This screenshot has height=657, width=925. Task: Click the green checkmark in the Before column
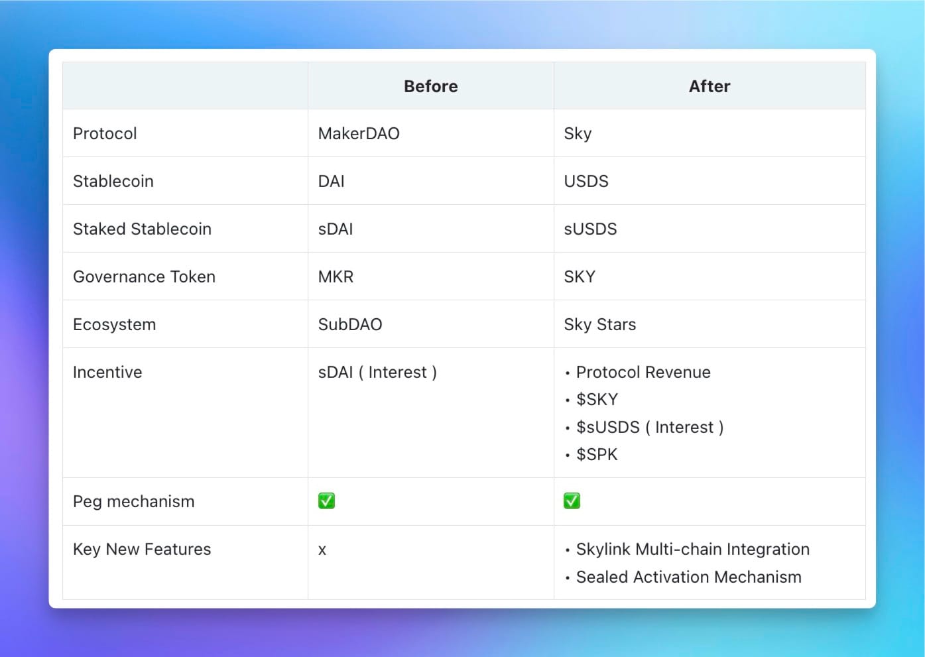pos(326,501)
